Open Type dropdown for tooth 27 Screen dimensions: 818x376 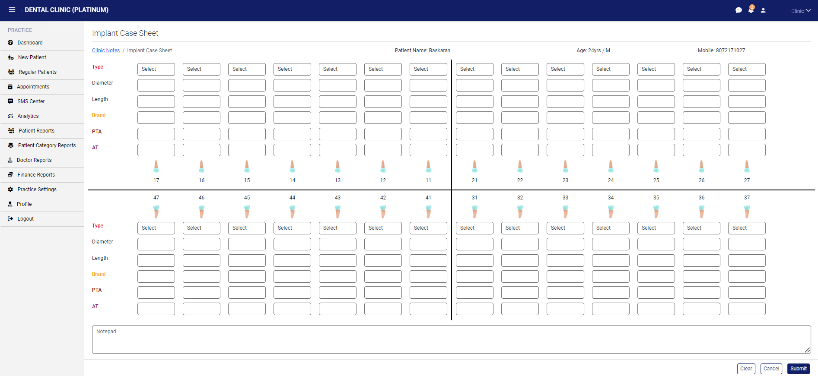pos(747,69)
